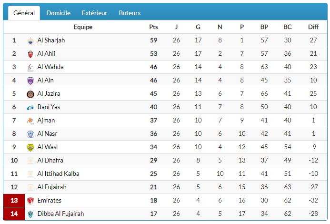
Task: Click the Al Fujairah team name
Action: 52,187
